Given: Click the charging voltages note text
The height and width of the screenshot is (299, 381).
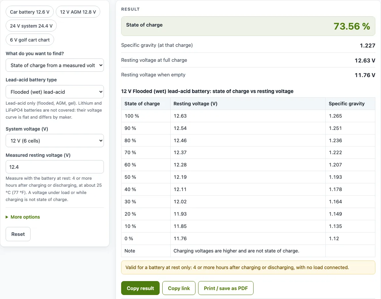Looking at the screenshot, I should tap(236, 251).
